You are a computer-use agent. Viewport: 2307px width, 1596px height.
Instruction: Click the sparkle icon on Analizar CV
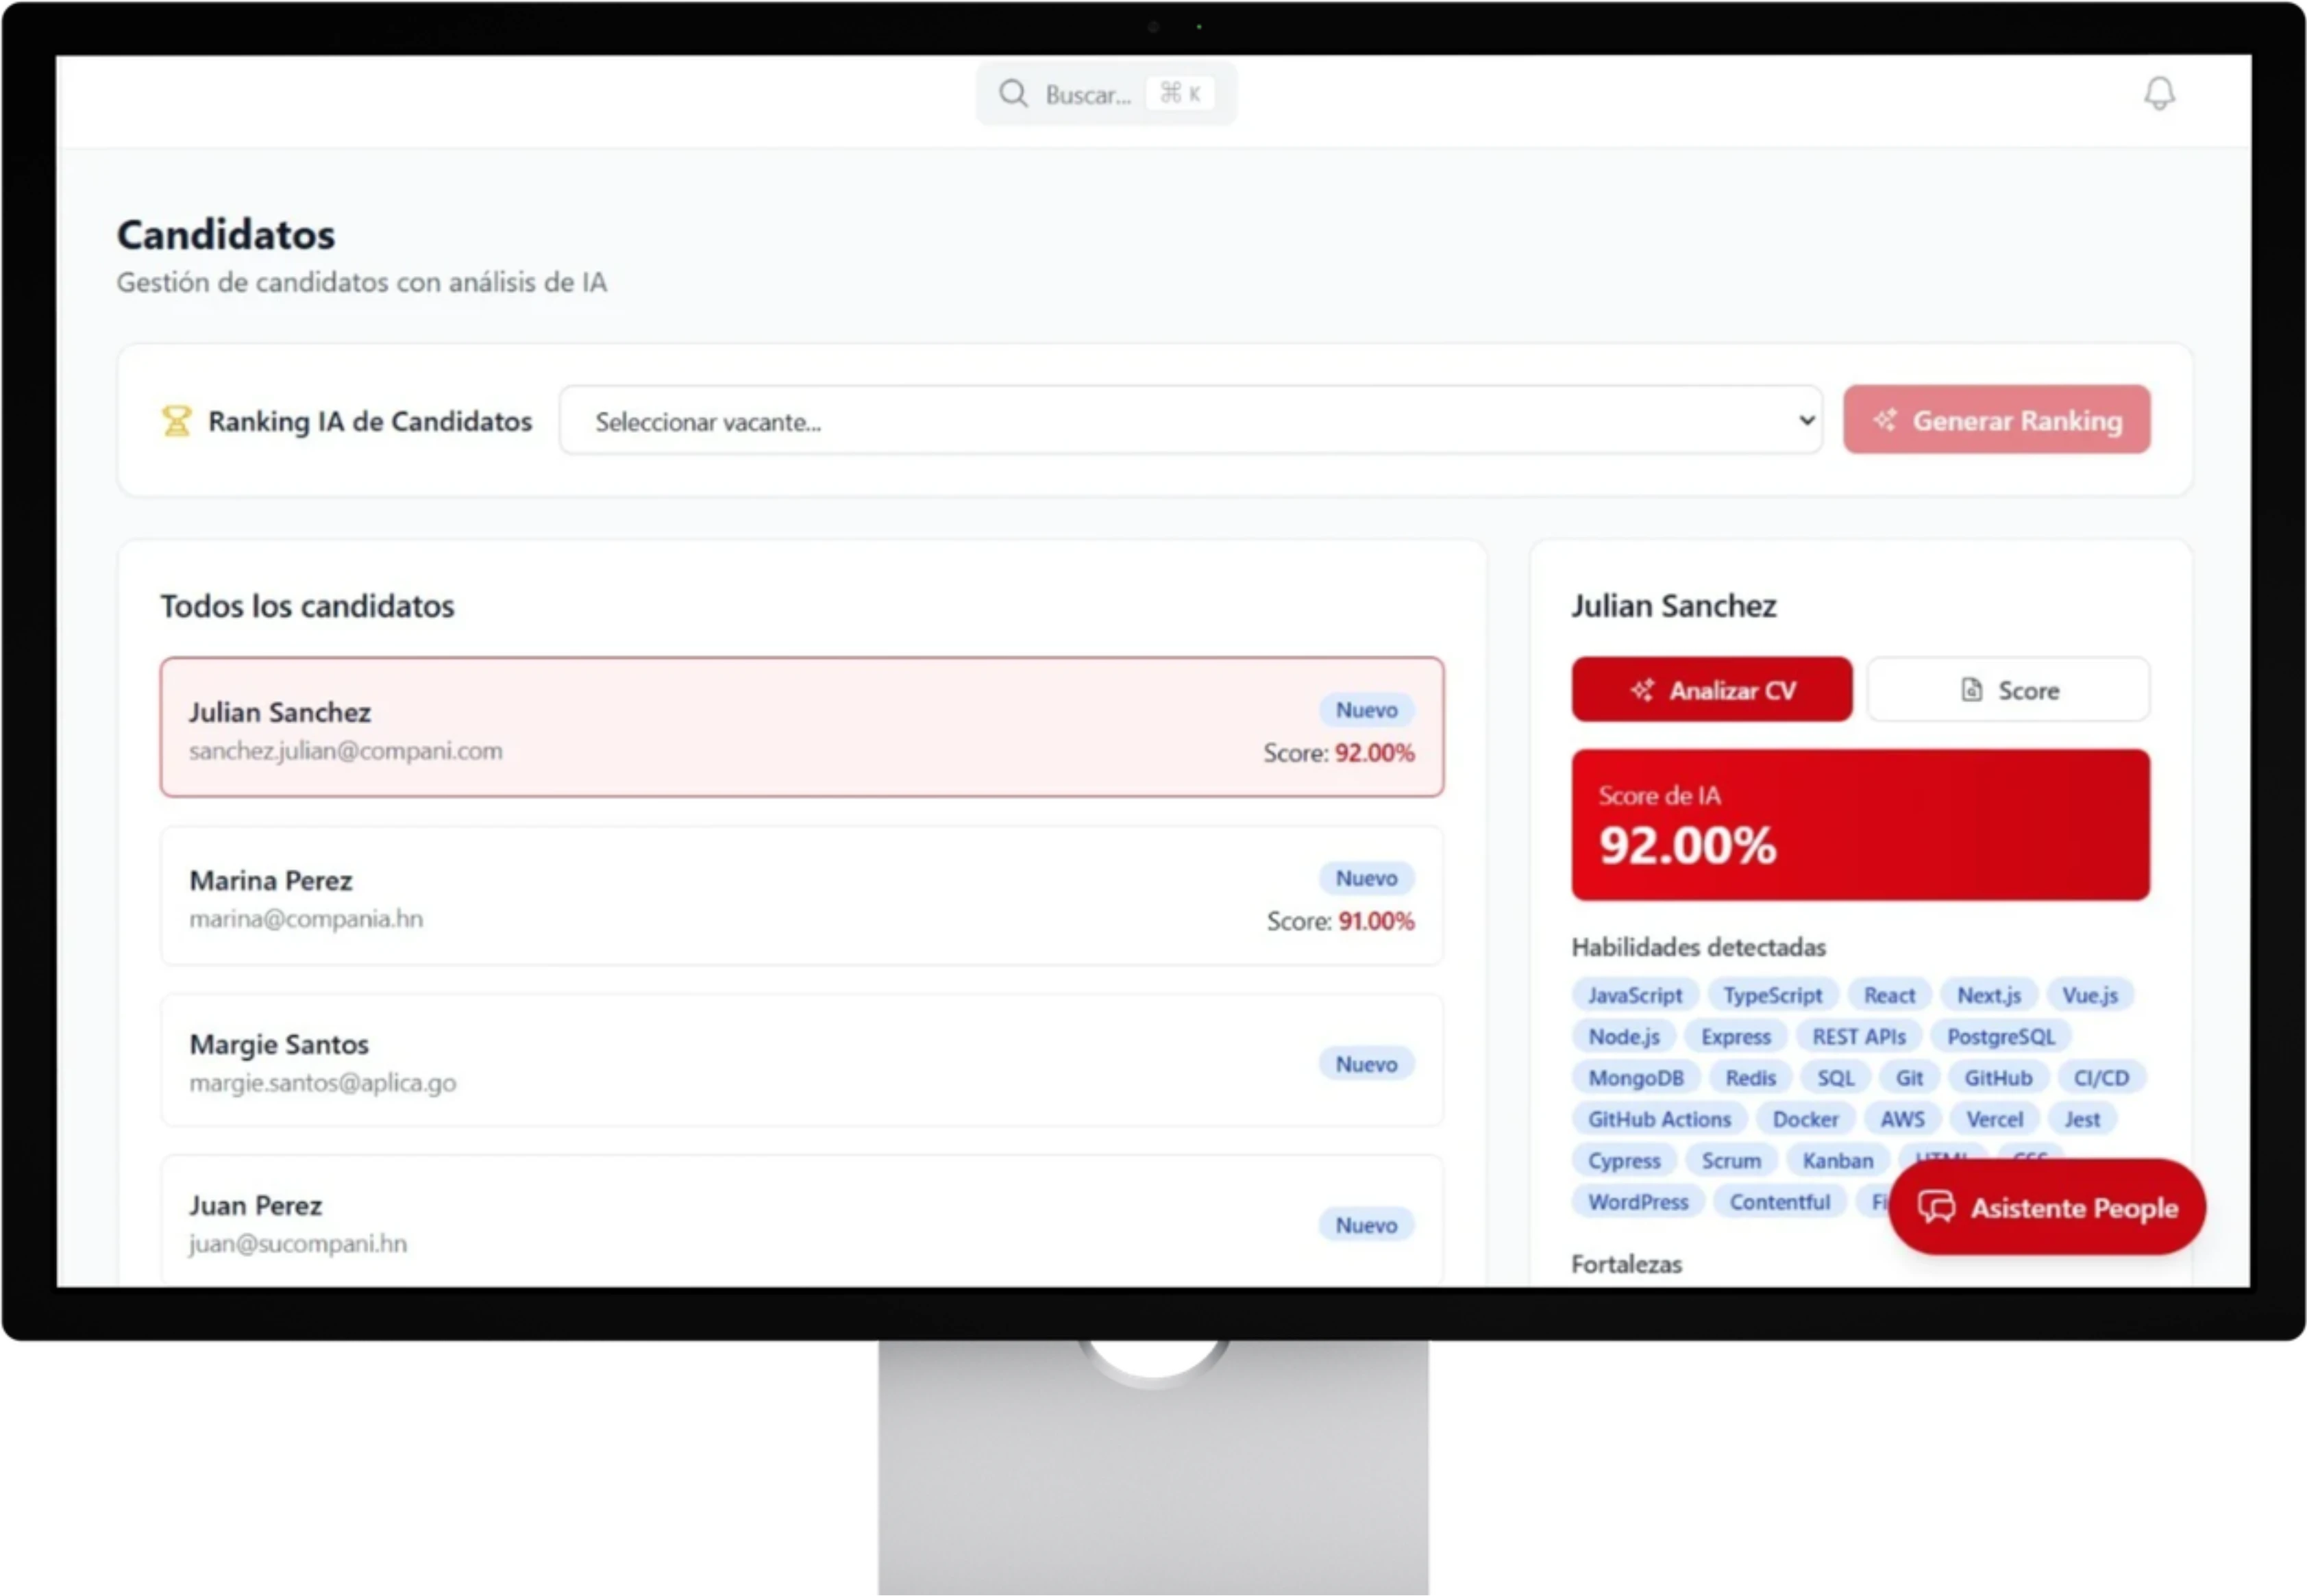[x=1643, y=690]
